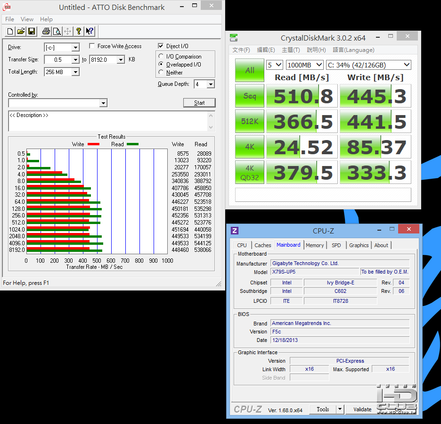Open Print Preview in ATTO toolbar
The width and height of the screenshot is (441, 424).
coord(57,31)
